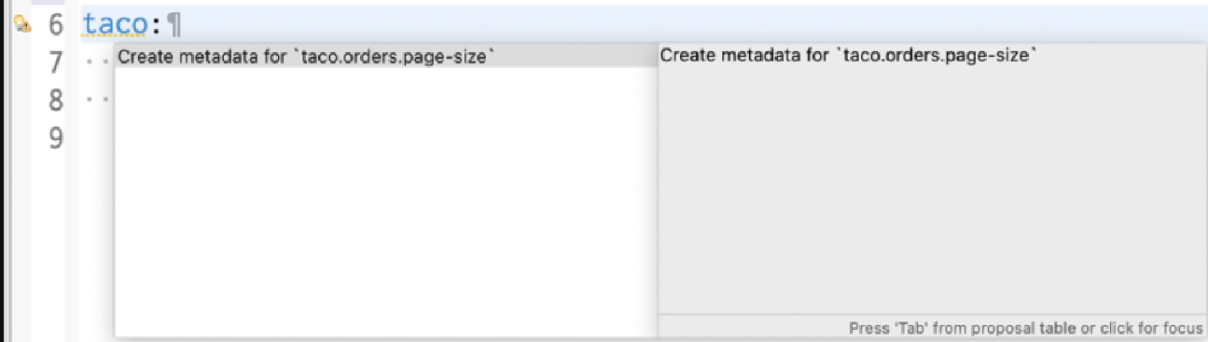This screenshot has width=1208, height=342.
Task: Click the pilcrow mark ending line 6
Action: tap(173, 24)
